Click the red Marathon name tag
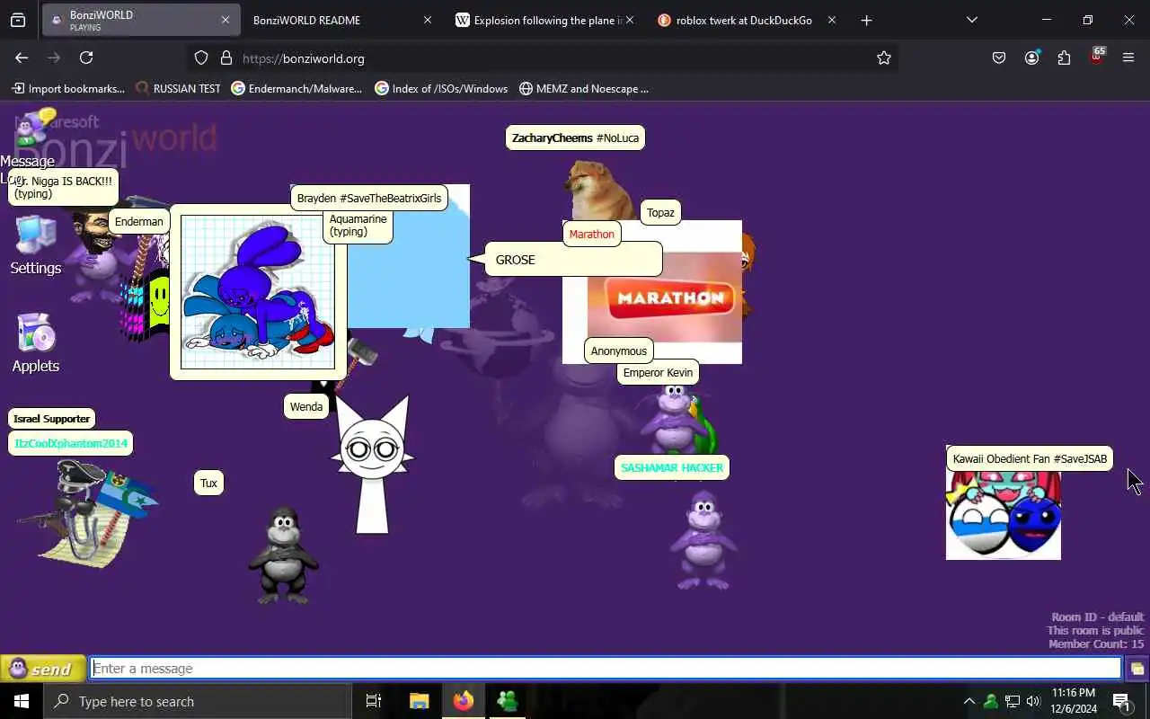This screenshot has width=1150, height=719. (x=592, y=235)
